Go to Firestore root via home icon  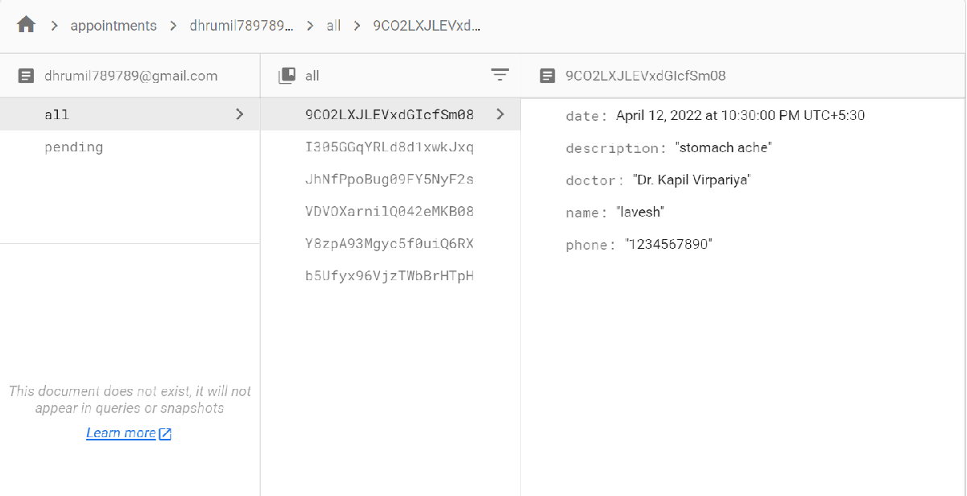click(27, 25)
